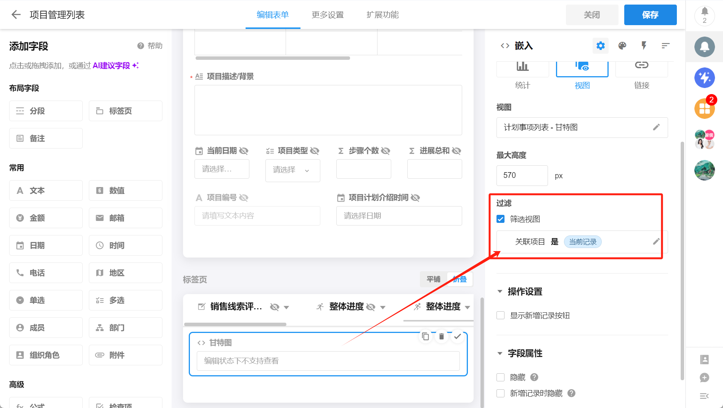Click the copy icon on 甘特图 field
The width and height of the screenshot is (723, 408).
[426, 336]
